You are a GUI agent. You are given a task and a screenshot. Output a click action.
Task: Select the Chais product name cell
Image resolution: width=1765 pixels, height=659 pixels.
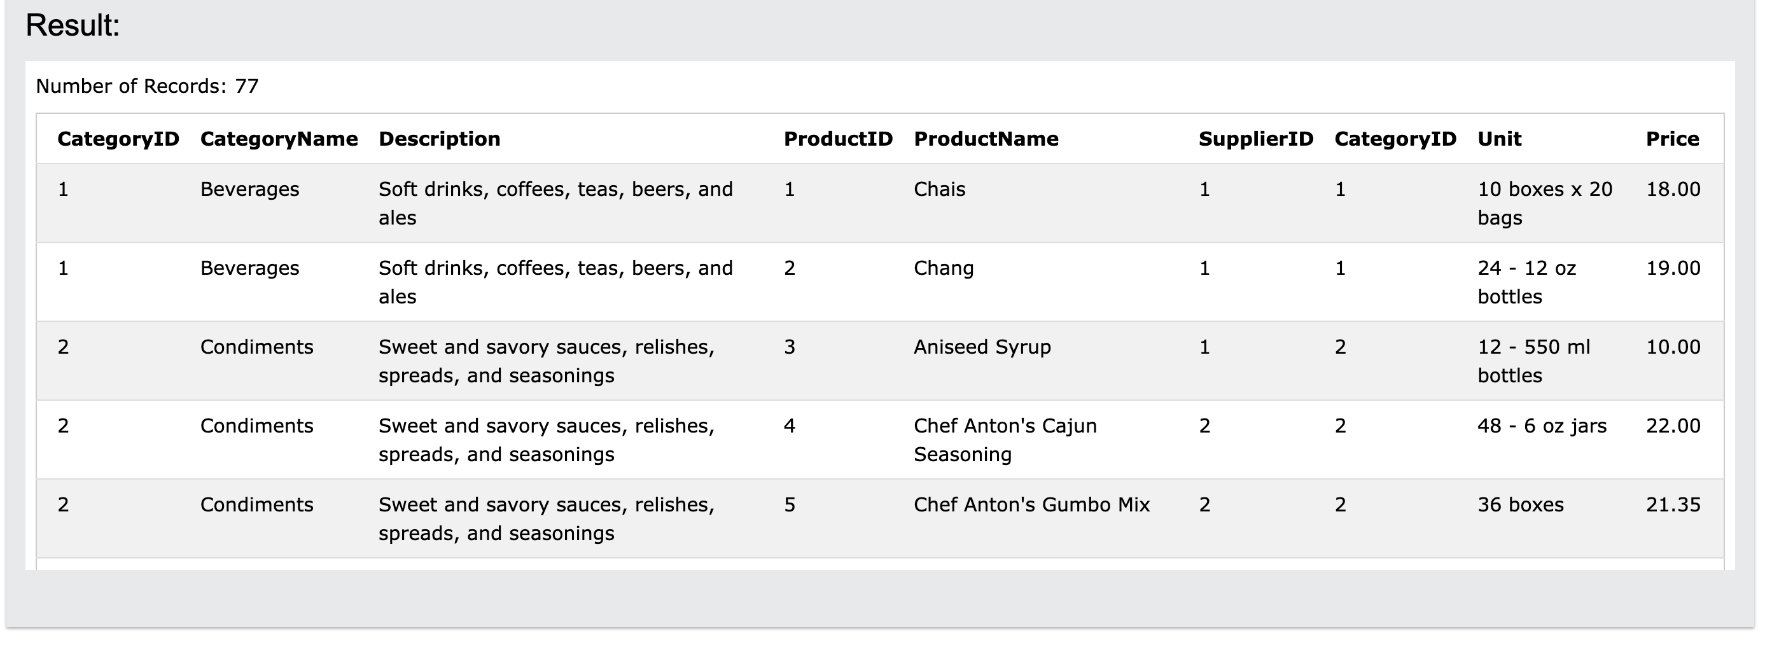tap(939, 189)
